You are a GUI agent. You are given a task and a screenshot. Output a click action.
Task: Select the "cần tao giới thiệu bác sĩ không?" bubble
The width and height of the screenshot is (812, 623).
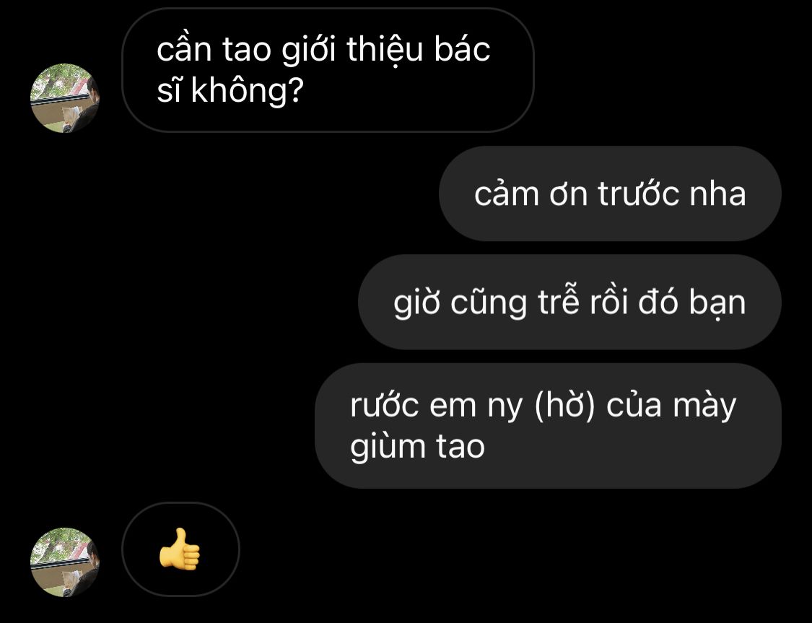tap(327, 70)
